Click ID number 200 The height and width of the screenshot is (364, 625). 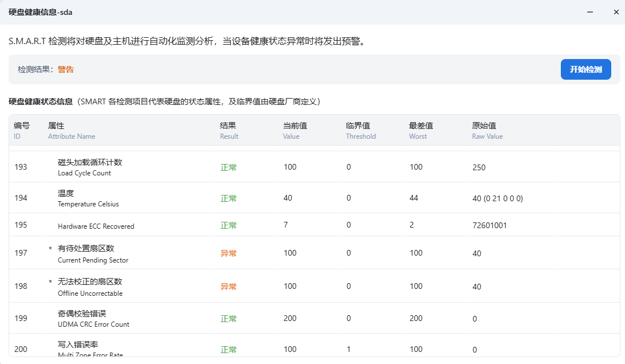point(21,349)
